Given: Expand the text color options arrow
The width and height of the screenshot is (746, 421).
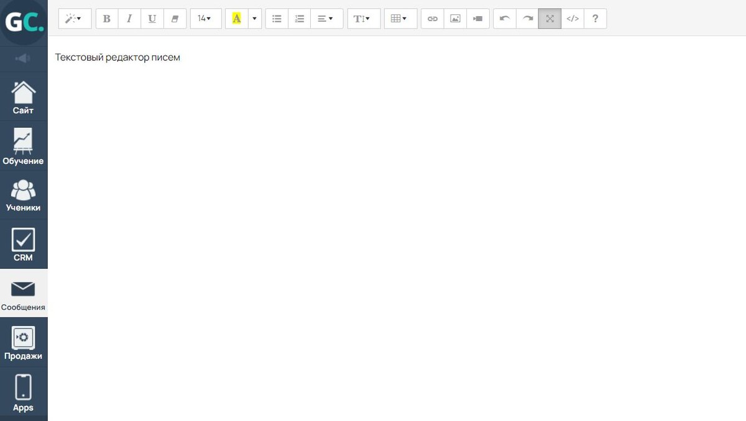Looking at the screenshot, I should tap(254, 19).
